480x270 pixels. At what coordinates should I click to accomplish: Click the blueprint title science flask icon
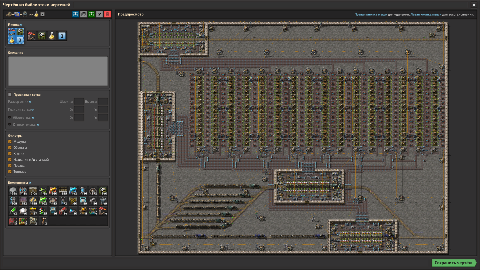[36, 14]
